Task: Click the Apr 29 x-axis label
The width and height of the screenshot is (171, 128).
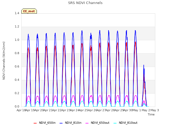Action: 119,110
